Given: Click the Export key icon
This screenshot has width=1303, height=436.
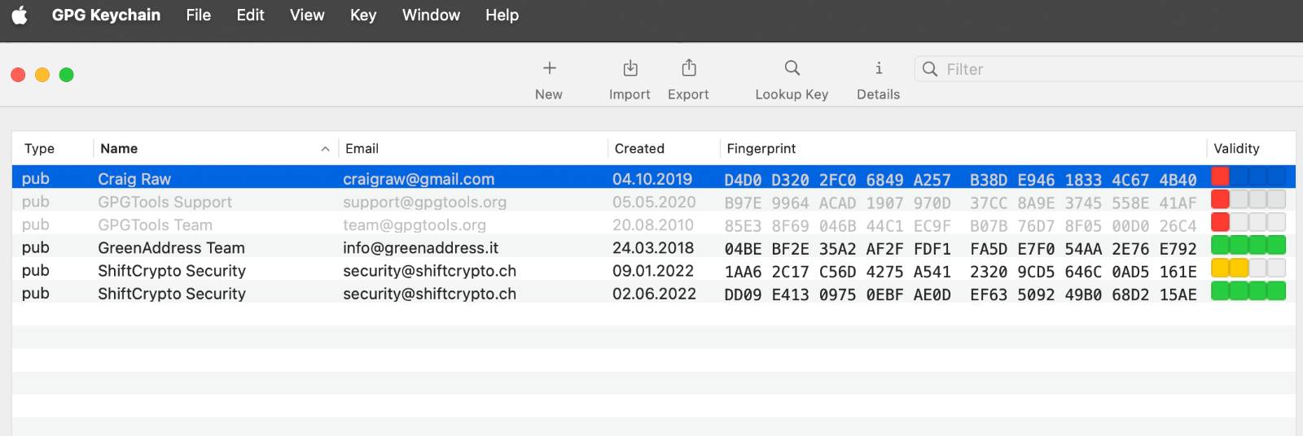Looking at the screenshot, I should 688,68.
